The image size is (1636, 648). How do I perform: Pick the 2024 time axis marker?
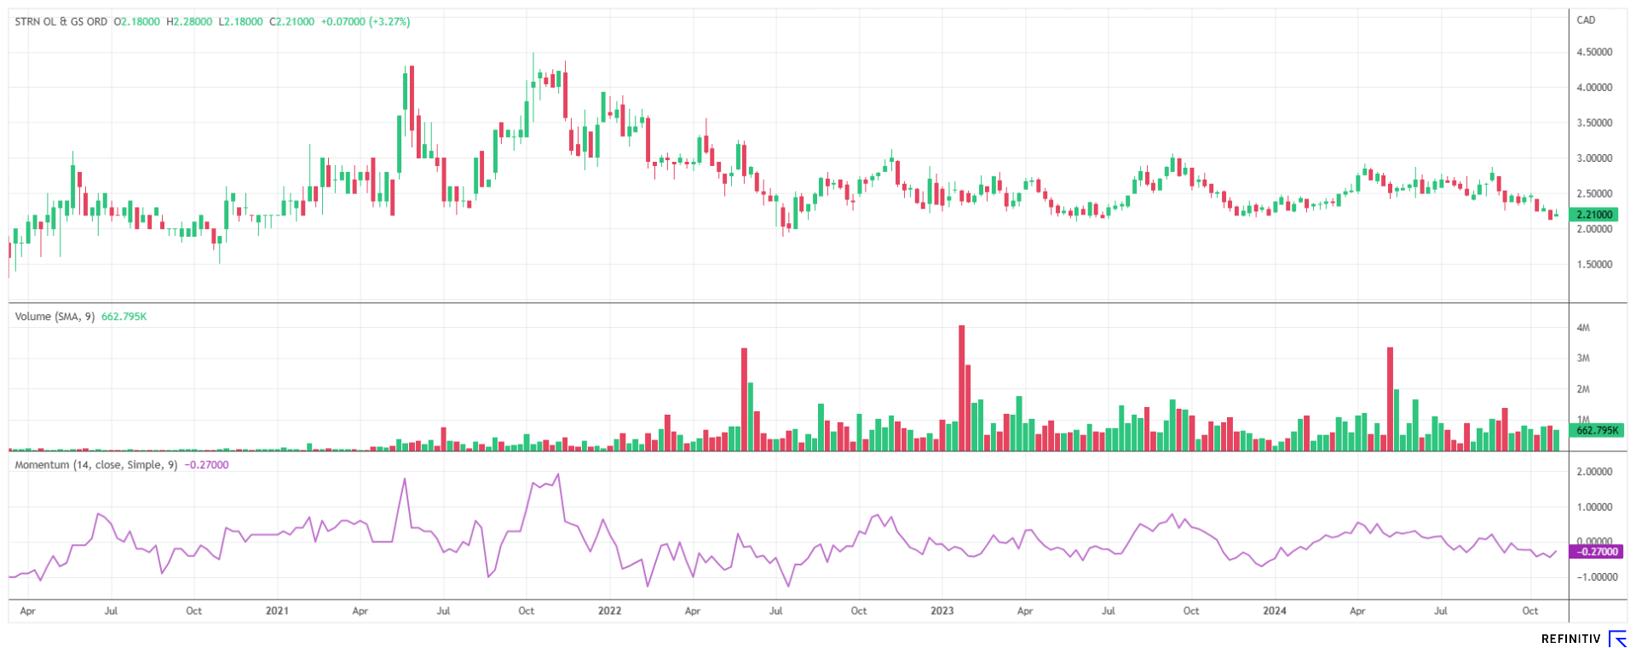click(x=1274, y=611)
